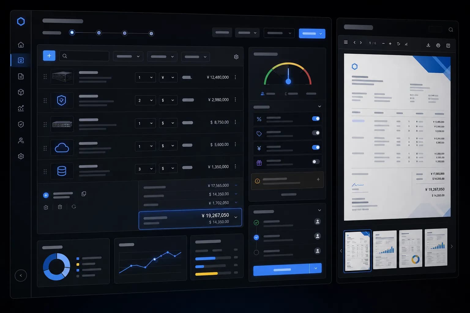Open dropdown arrow on blue submit button

point(316,268)
